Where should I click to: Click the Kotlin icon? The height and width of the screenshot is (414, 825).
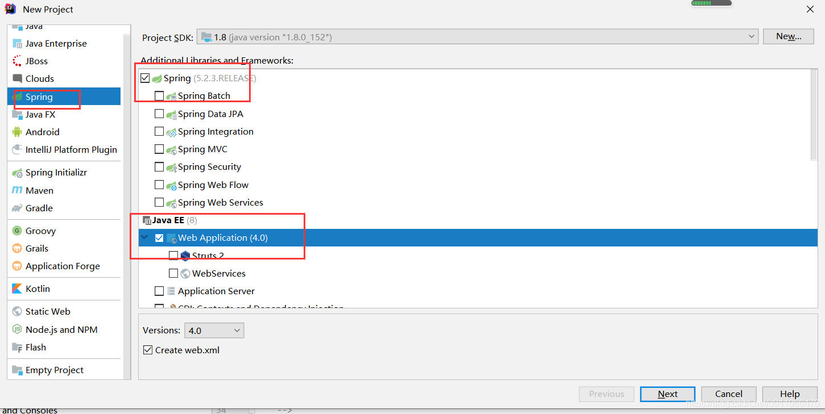17,289
